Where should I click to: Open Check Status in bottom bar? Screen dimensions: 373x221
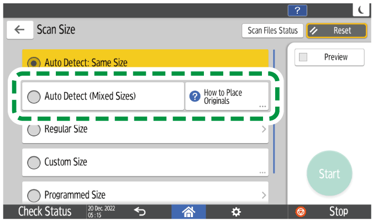[44, 212]
